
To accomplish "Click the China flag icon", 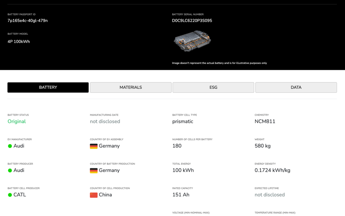I will point(94,195).
